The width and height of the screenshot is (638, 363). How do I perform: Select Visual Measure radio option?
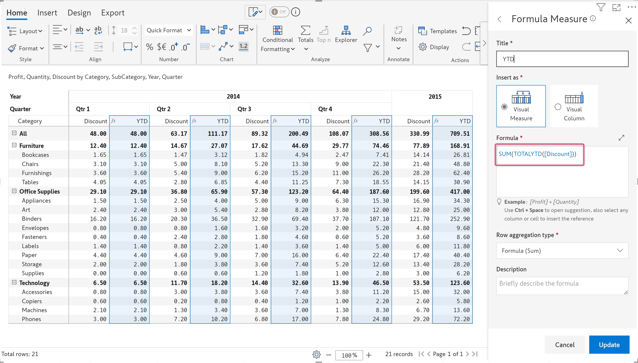point(505,107)
